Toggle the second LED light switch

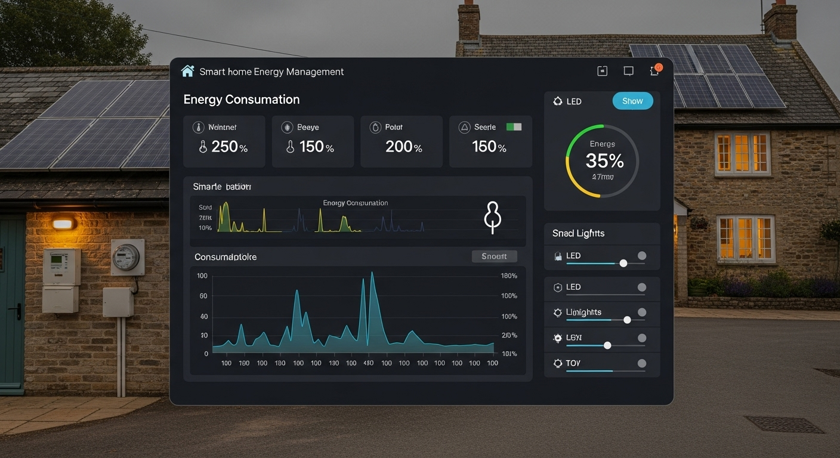[642, 287]
